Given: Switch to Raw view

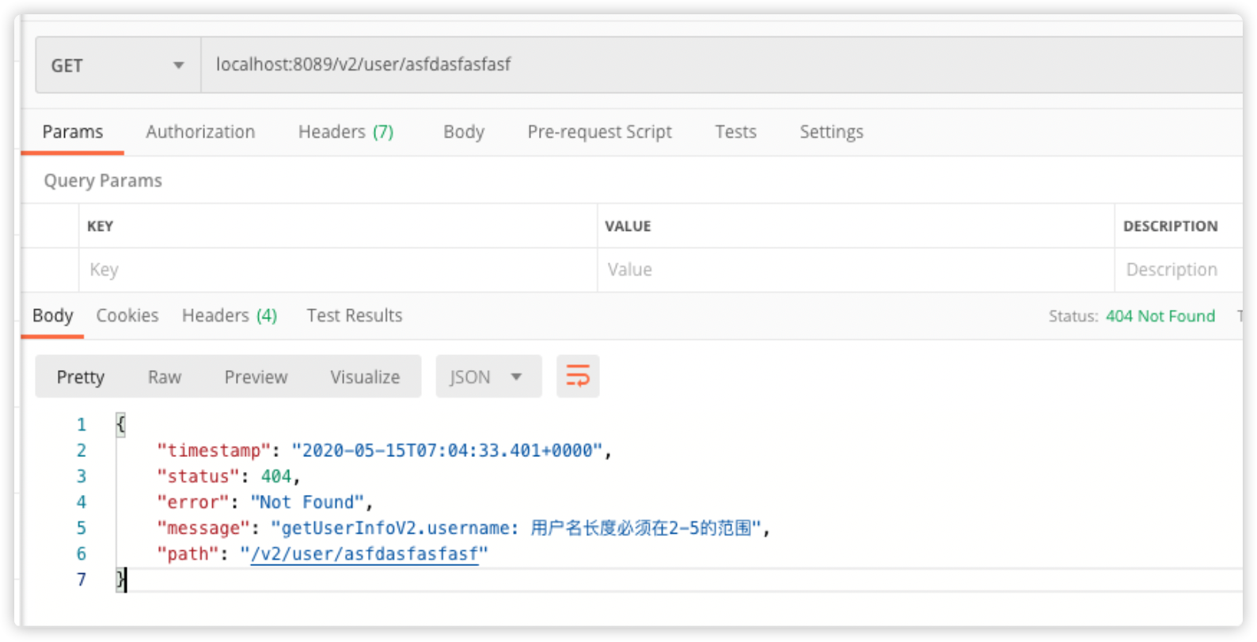Looking at the screenshot, I should (x=165, y=377).
